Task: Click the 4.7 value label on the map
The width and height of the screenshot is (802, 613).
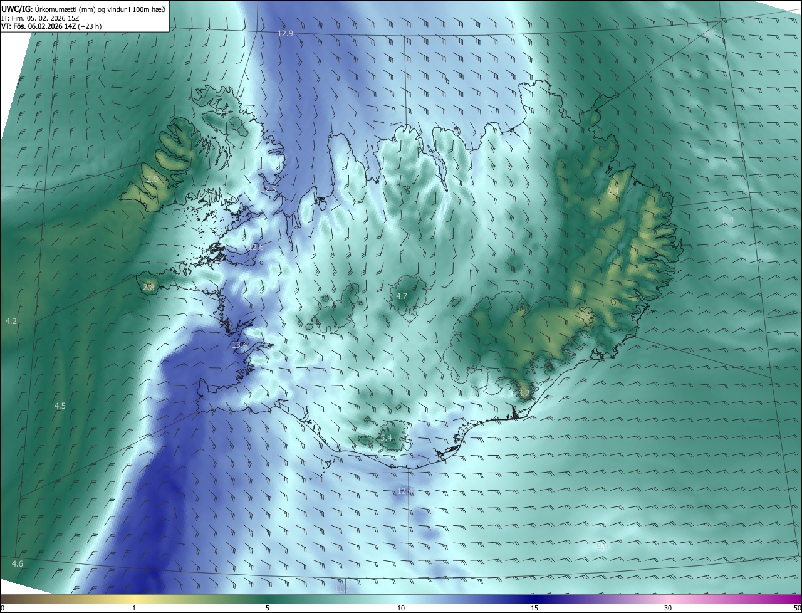Action: (402, 296)
